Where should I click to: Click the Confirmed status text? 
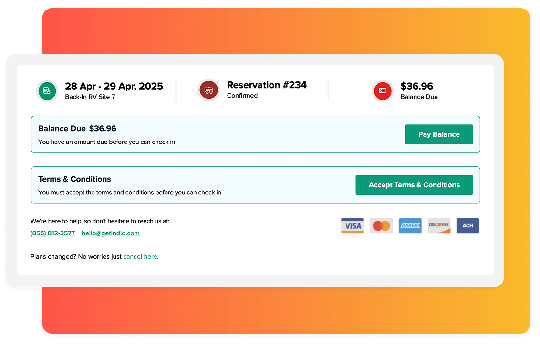coord(242,96)
